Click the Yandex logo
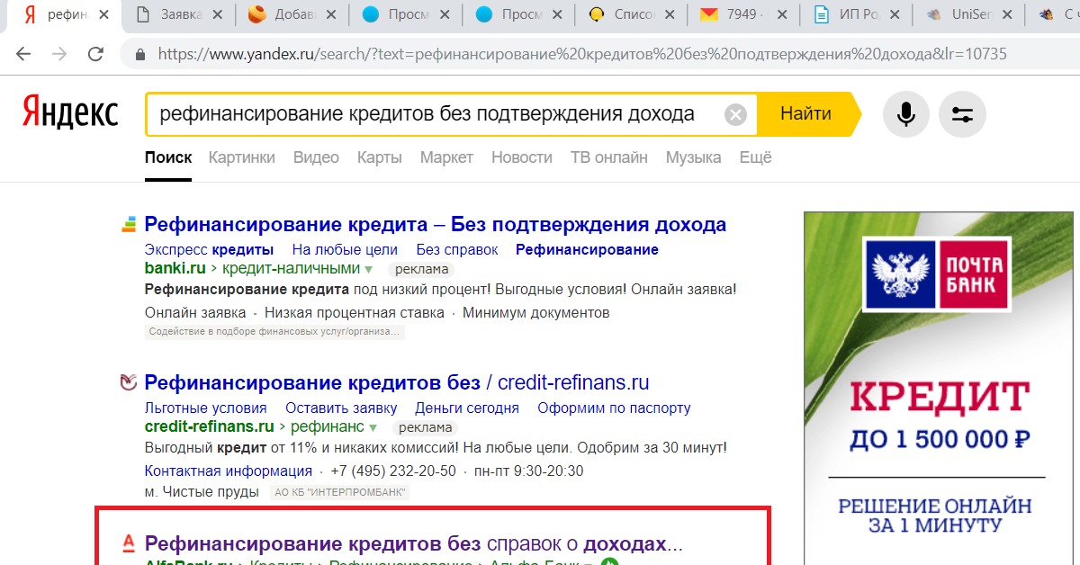The height and width of the screenshot is (565, 1080). pyautogui.click(x=70, y=114)
